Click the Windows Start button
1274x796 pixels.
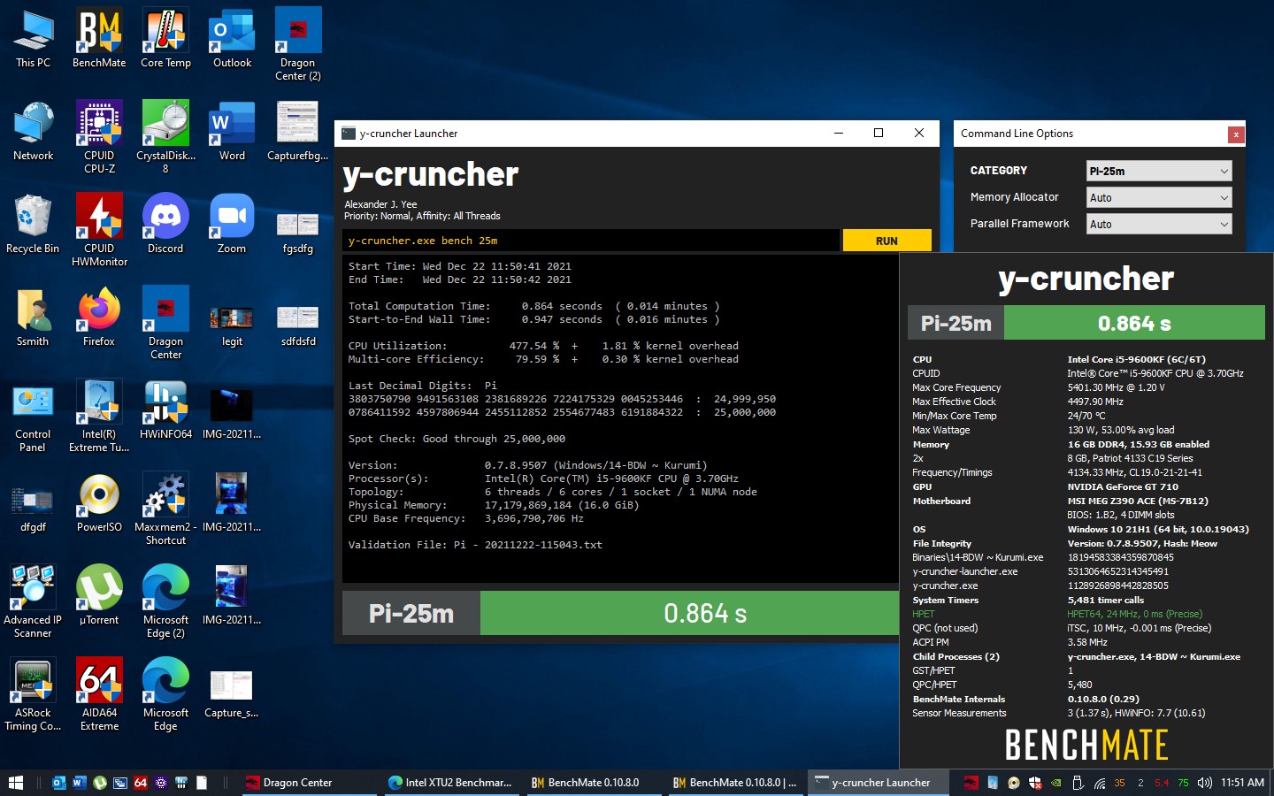(x=15, y=783)
